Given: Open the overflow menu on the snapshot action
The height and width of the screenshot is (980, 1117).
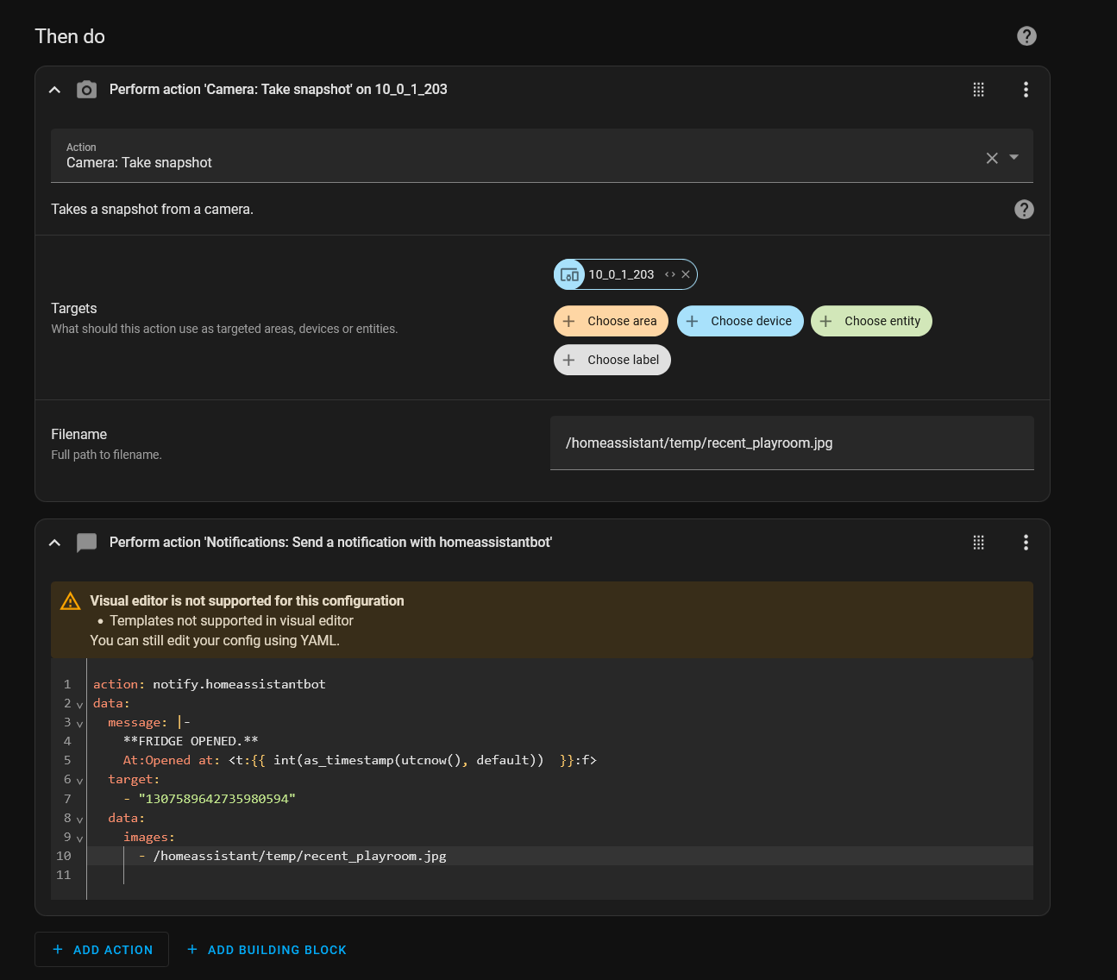Looking at the screenshot, I should pos(1026,89).
